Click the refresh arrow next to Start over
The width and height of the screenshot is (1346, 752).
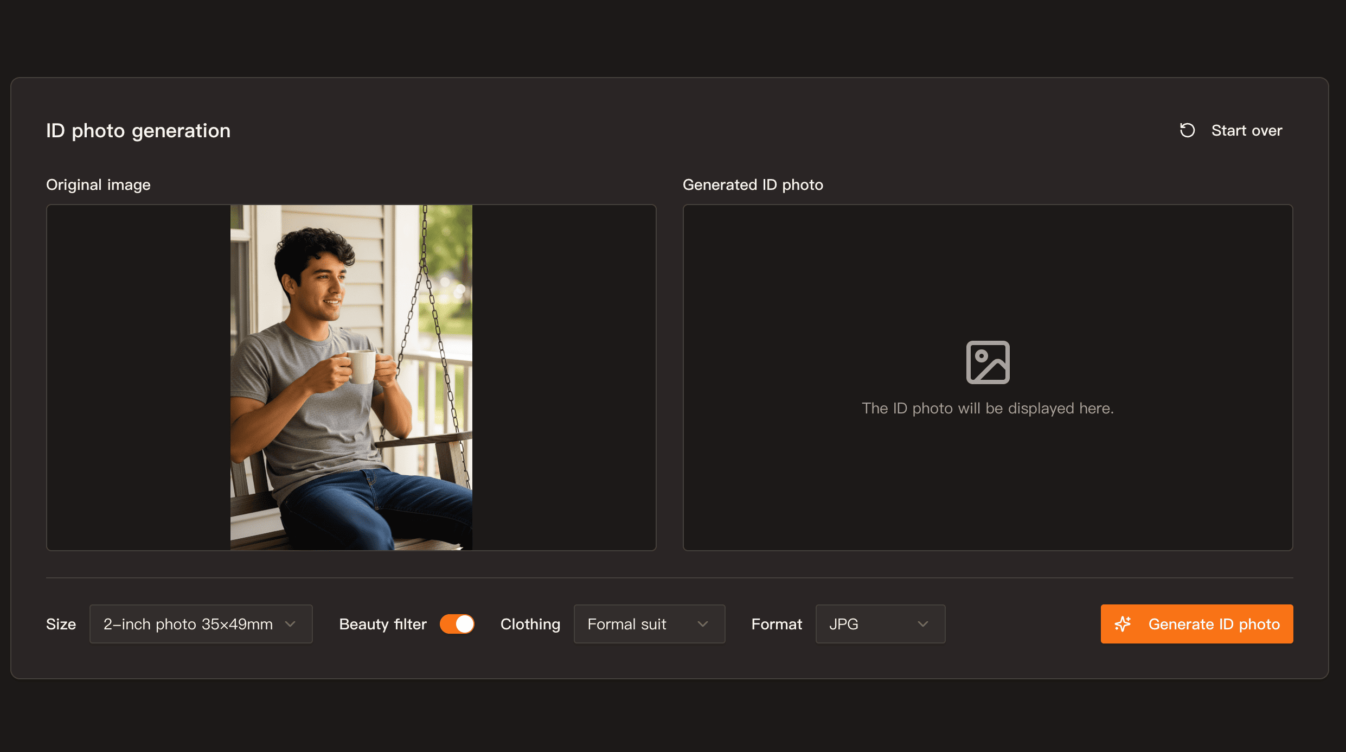click(1187, 130)
